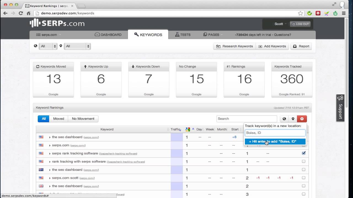353x198 pixels.
Task: Open the green stopwatch extension icon
Action: [x=335, y=13]
